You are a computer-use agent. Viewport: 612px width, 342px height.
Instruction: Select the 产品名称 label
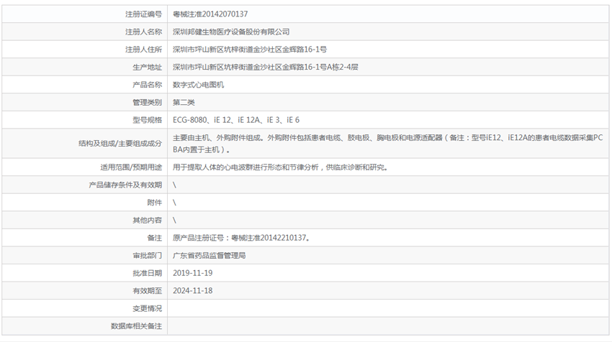pyautogui.click(x=147, y=85)
